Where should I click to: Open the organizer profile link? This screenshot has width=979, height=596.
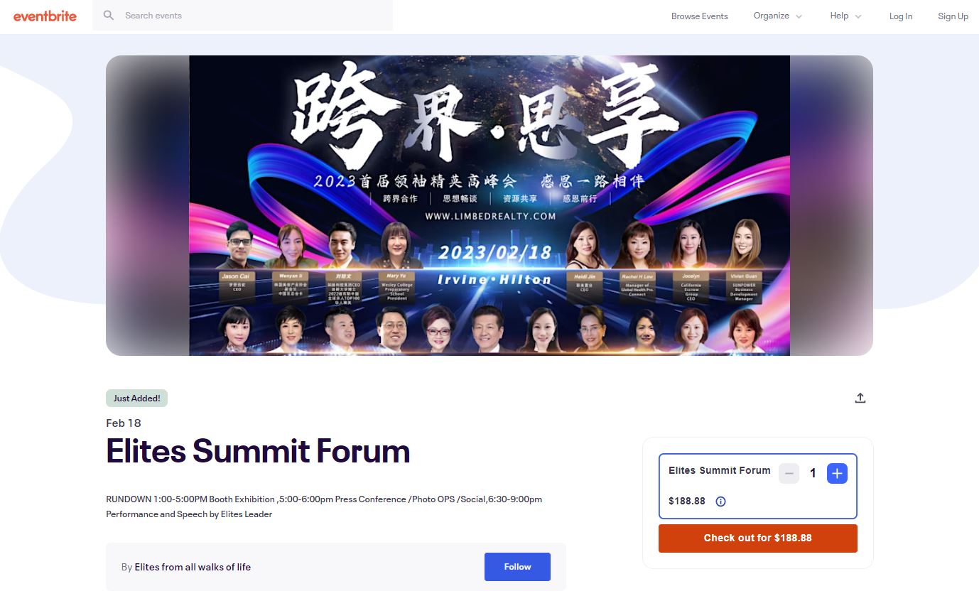[193, 567]
